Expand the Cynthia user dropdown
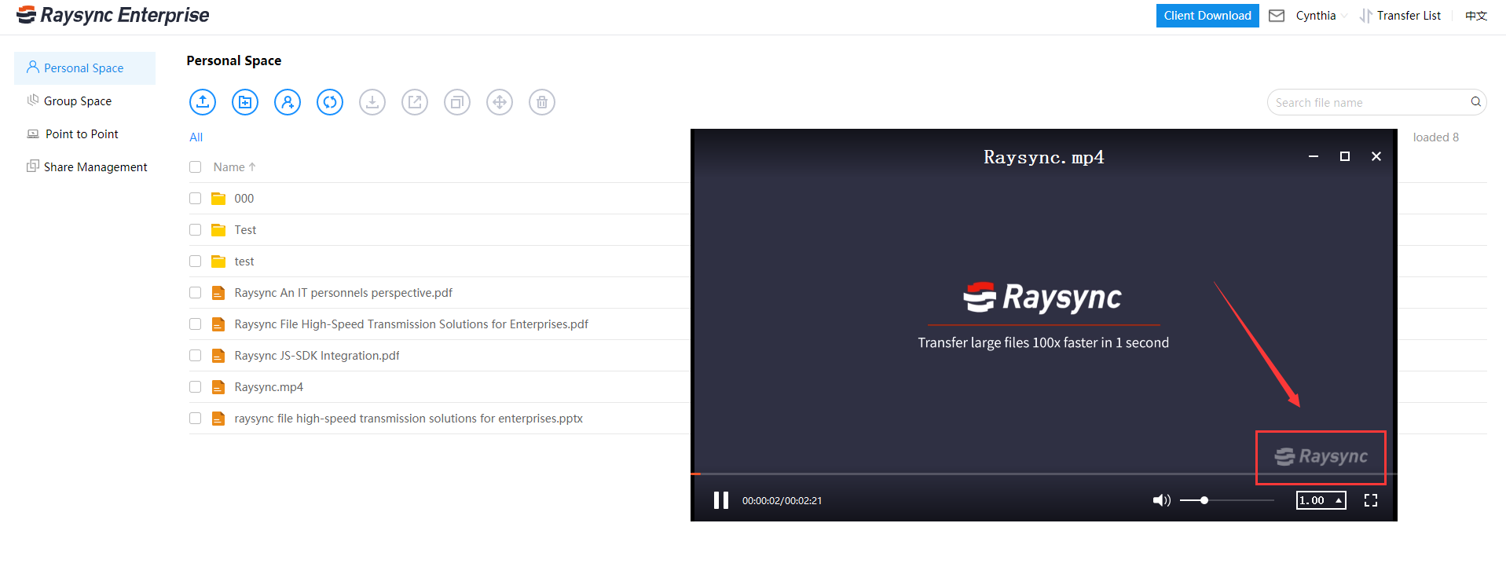Image resolution: width=1506 pixels, height=567 pixels. (x=1321, y=16)
